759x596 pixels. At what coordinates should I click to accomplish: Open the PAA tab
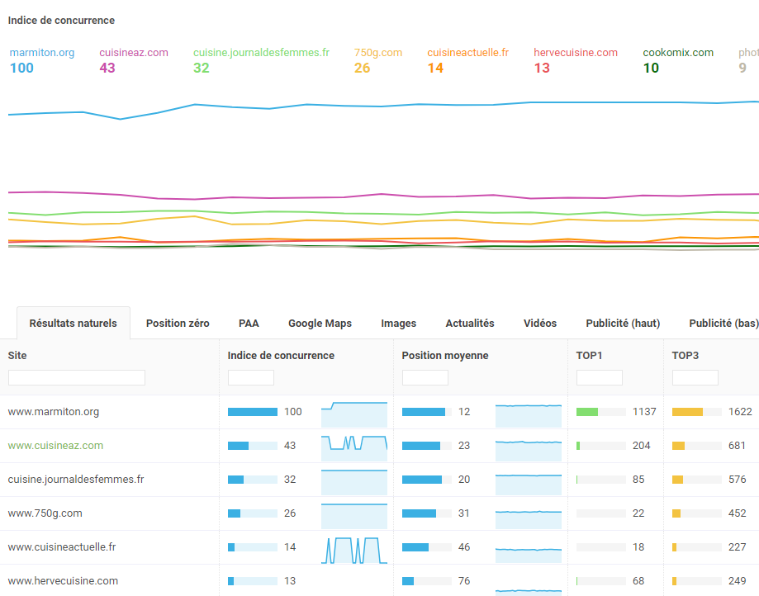[249, 324]
